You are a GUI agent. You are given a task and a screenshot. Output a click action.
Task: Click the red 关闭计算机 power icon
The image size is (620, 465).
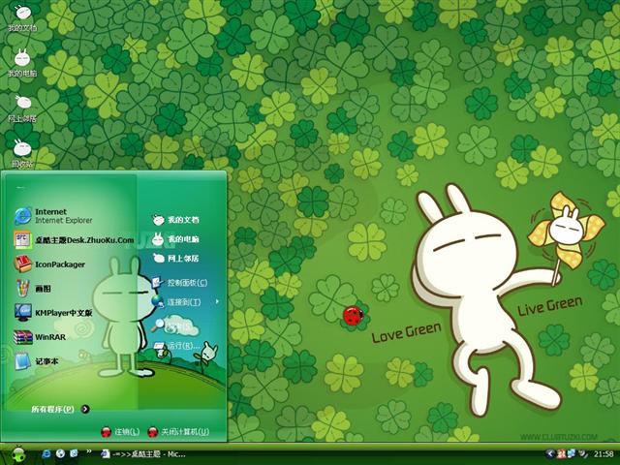click(x=153, y=432)
